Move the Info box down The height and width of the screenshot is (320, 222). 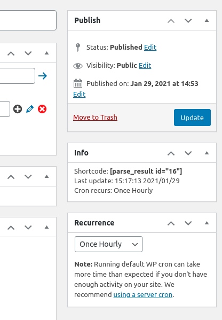[x=188, y=153]
